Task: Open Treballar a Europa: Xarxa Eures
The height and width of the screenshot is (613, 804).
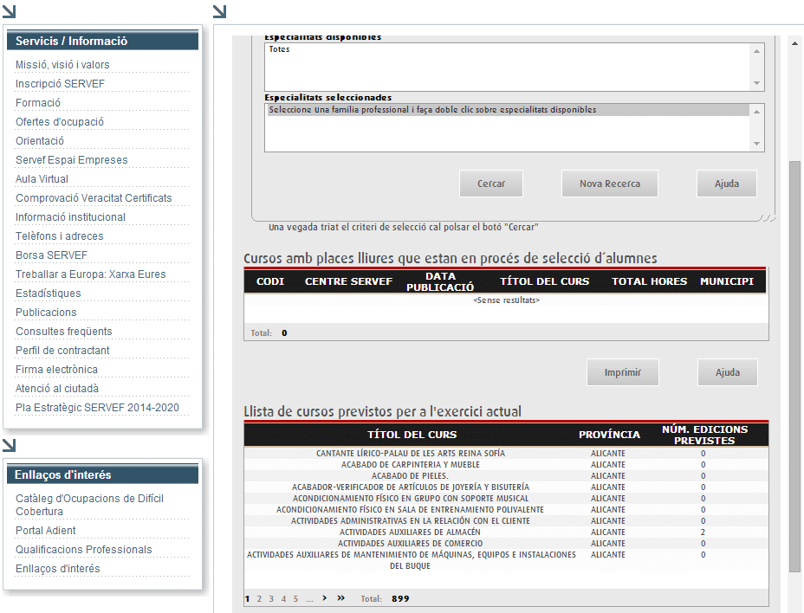Action: 90,274
